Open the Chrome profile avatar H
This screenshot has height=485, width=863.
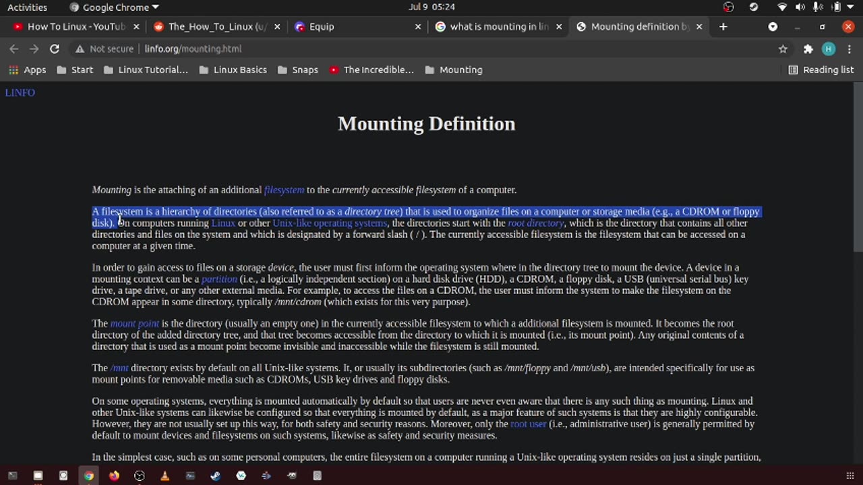[x=829, y=48]
